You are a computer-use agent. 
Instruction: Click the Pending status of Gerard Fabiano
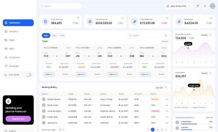click(x=155, y=99)
